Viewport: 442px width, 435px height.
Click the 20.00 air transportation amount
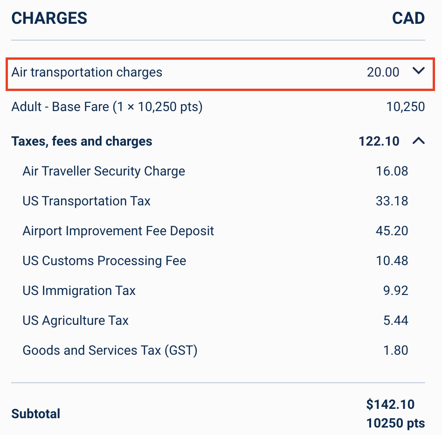pos(383,72)
